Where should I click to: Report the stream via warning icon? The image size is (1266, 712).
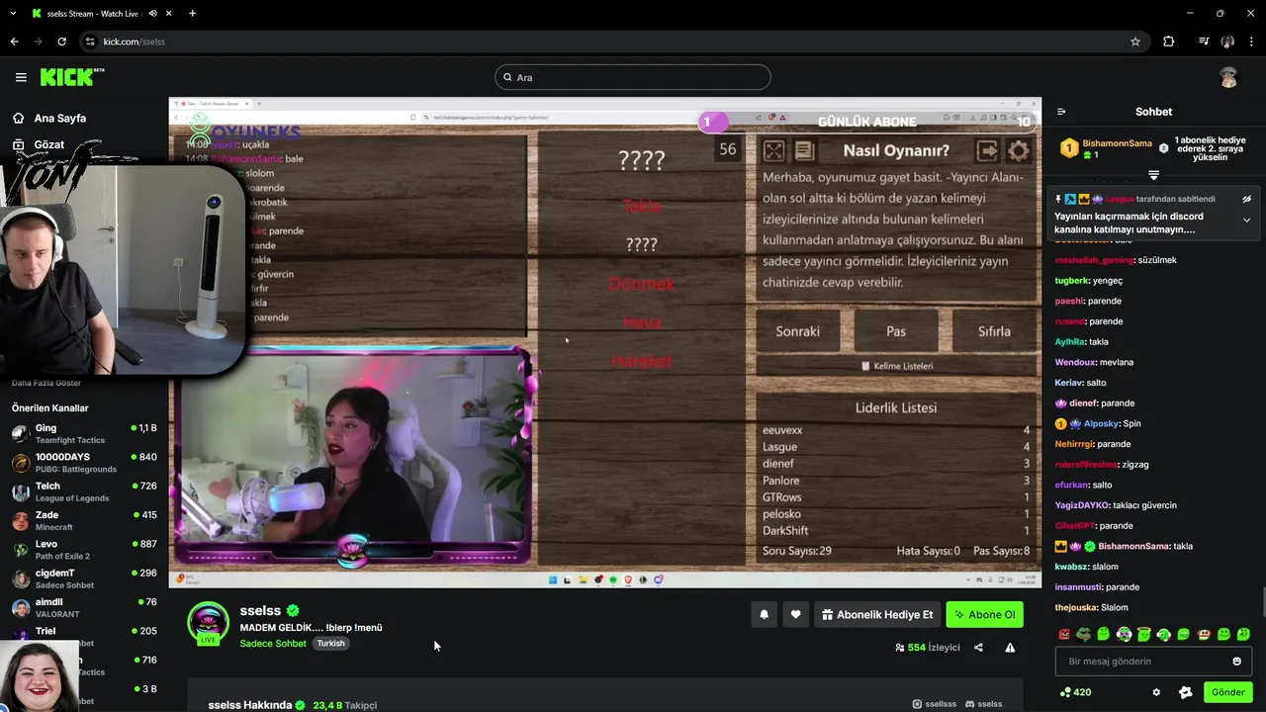[x=1010, y=648]
